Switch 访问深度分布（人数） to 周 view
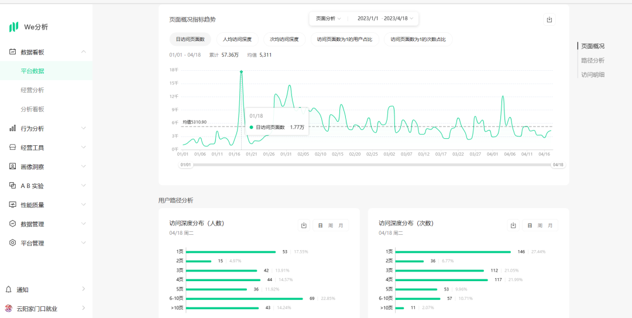 [x=331, y=225]
